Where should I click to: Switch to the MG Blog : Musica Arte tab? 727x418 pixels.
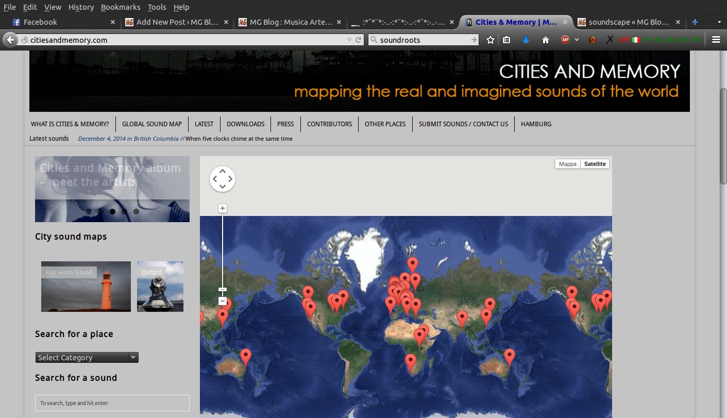click(x=291, y=22)
